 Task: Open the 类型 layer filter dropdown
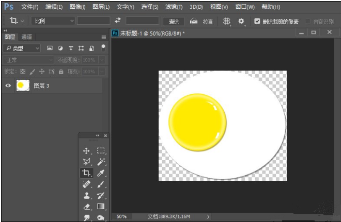click(22, 48)
